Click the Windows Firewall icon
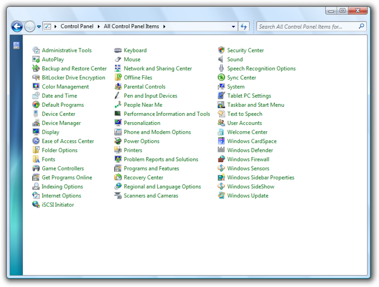Viewport: 379px width, 287px height. [x=221, y=160]
